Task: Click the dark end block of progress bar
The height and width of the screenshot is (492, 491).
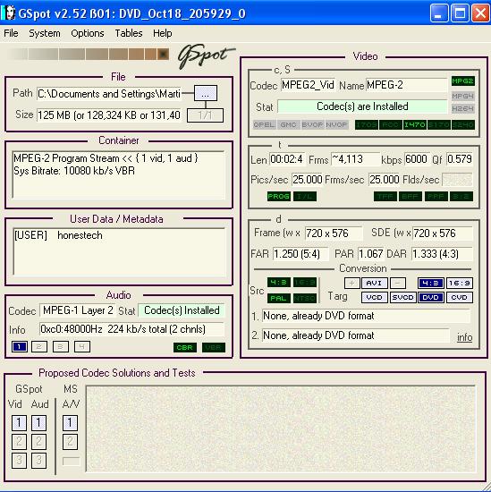Action: click(x=163, y=54)
